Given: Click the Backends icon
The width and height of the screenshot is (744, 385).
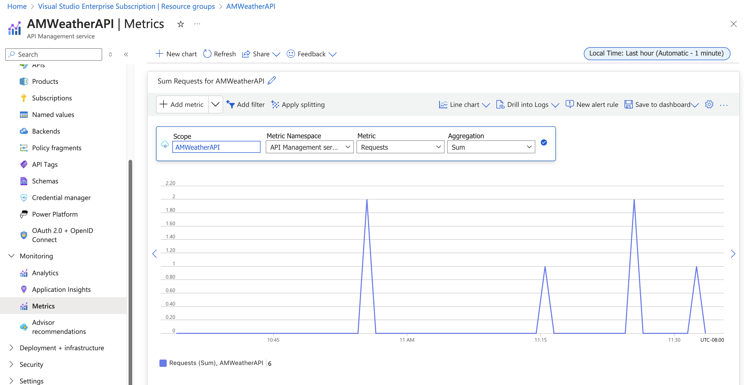Looking at the screenshot, I should coord(24,131).
